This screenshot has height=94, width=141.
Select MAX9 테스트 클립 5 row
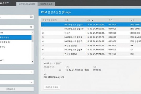click(x=91, y=50)
